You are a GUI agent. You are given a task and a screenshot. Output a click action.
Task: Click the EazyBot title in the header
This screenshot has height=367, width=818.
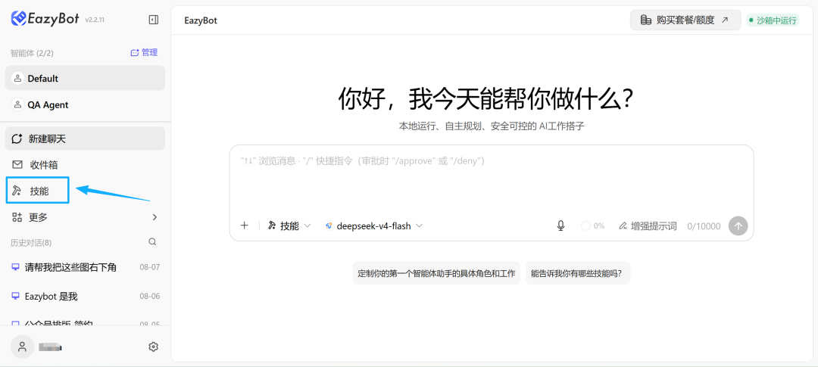(x=200, y=20)
